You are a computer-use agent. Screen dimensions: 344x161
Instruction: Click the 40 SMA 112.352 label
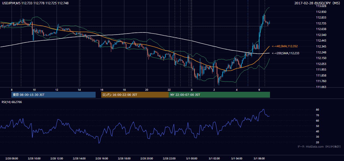click(x=285, y=46)
